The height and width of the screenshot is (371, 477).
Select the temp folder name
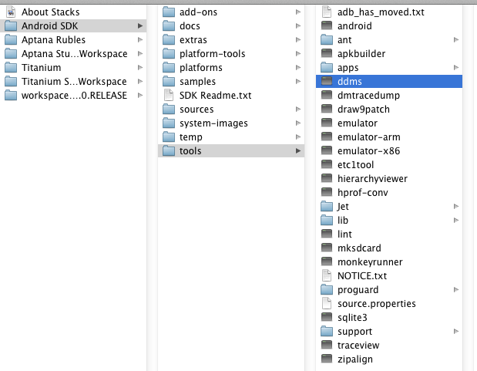pyautogui.click(x=191, y=137)
